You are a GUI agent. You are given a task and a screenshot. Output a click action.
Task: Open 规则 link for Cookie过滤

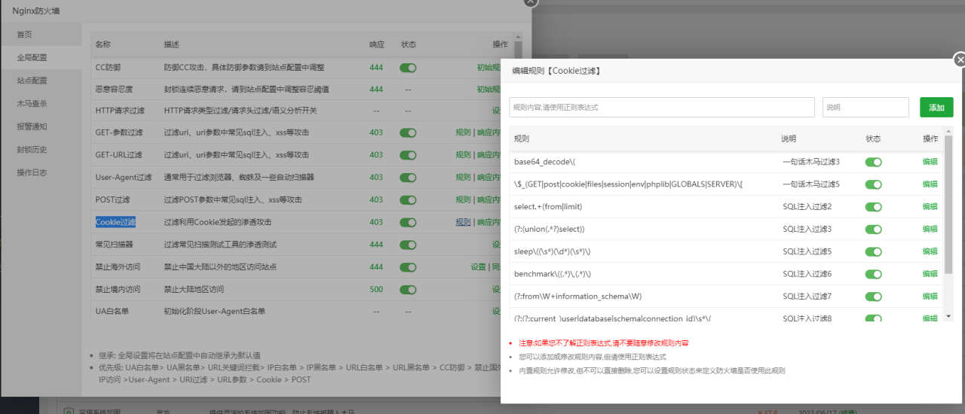click(x=463, y=223)
